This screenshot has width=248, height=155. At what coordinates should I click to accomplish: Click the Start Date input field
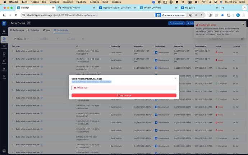pos(44,39)
